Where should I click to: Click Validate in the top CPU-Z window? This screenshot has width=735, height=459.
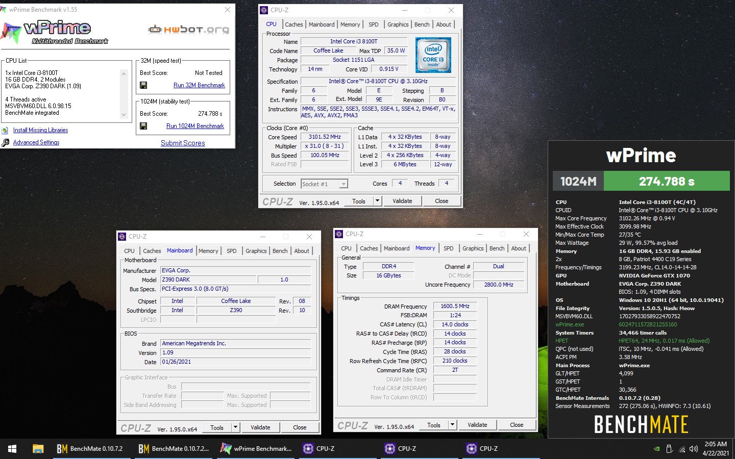[x=402, y=201]
